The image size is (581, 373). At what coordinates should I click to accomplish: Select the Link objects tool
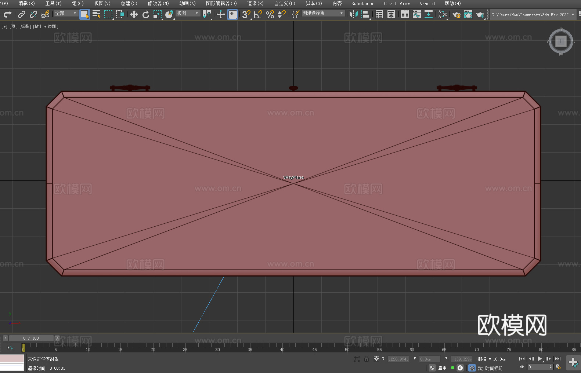coord(22,14)
